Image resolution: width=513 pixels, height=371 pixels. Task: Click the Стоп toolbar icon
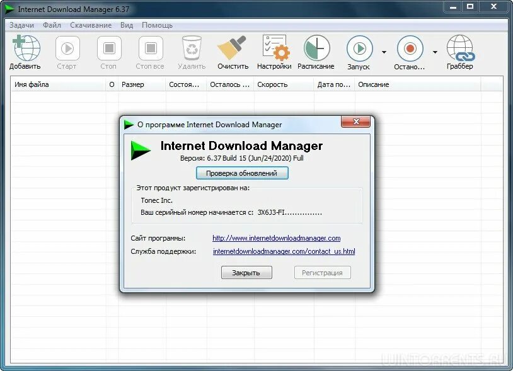109,49
